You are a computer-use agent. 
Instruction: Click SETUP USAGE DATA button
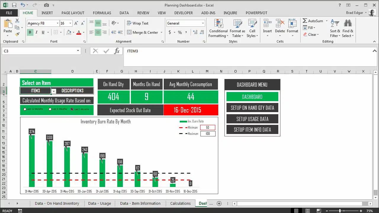pyautogui.click(x=252, y=119)
